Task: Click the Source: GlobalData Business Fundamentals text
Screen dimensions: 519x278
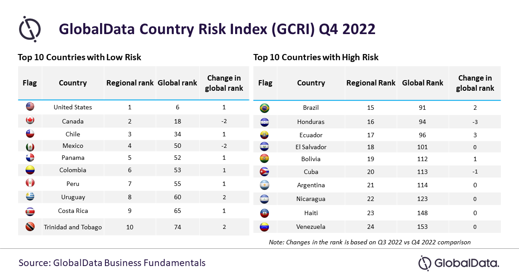Action: (x=112, y=263)
